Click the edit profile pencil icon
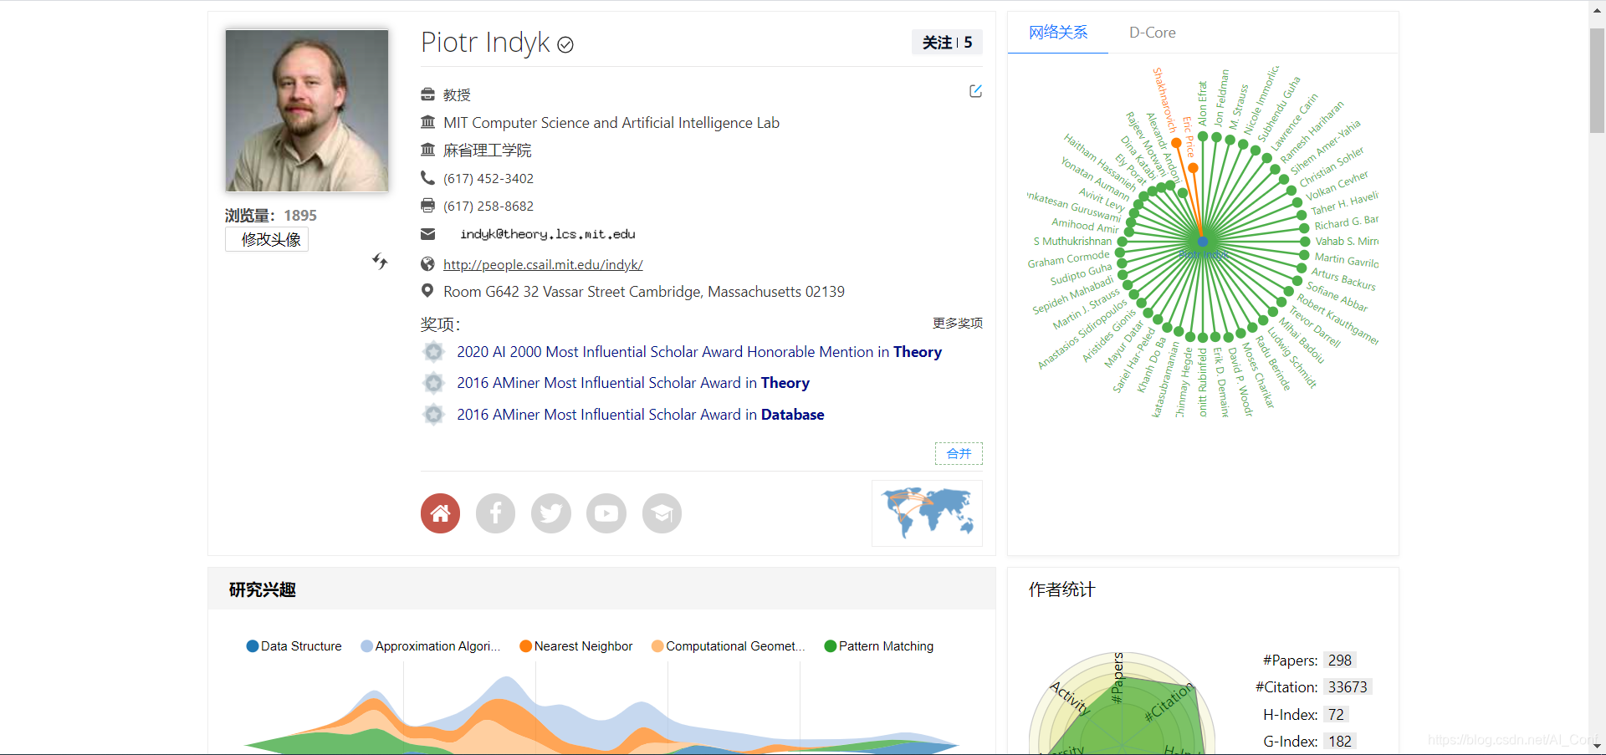This screenshot has height=755, width=1606. (x=975, y=91)
